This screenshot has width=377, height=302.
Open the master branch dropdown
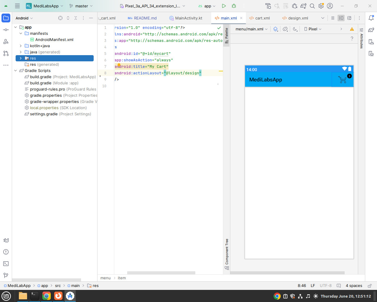tap(81, 6)
